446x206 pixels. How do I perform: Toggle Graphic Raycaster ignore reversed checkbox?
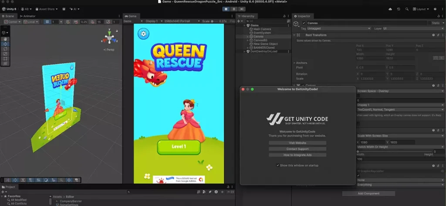tap(358, 175)
